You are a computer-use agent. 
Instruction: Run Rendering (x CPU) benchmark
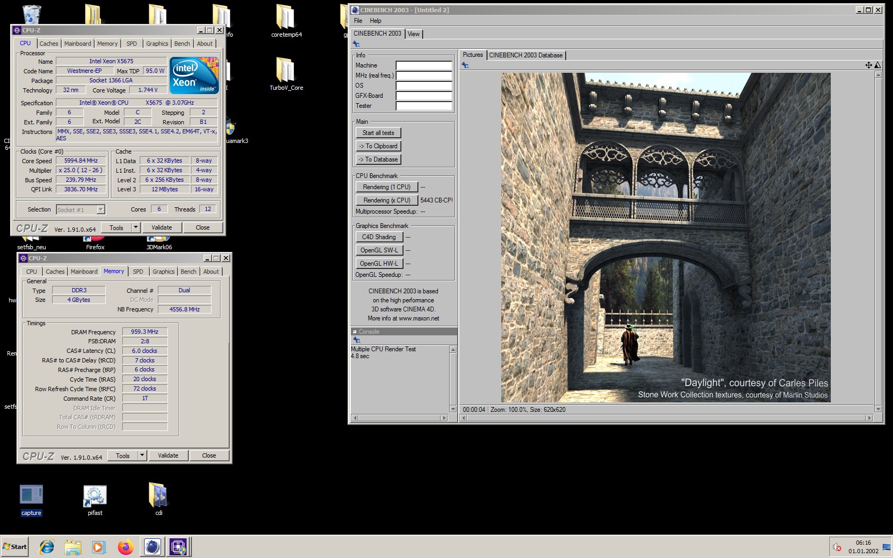point(386,200)
